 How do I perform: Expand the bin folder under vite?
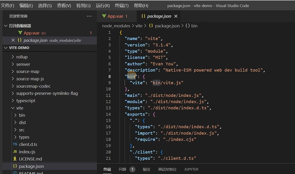pos(16,115)
